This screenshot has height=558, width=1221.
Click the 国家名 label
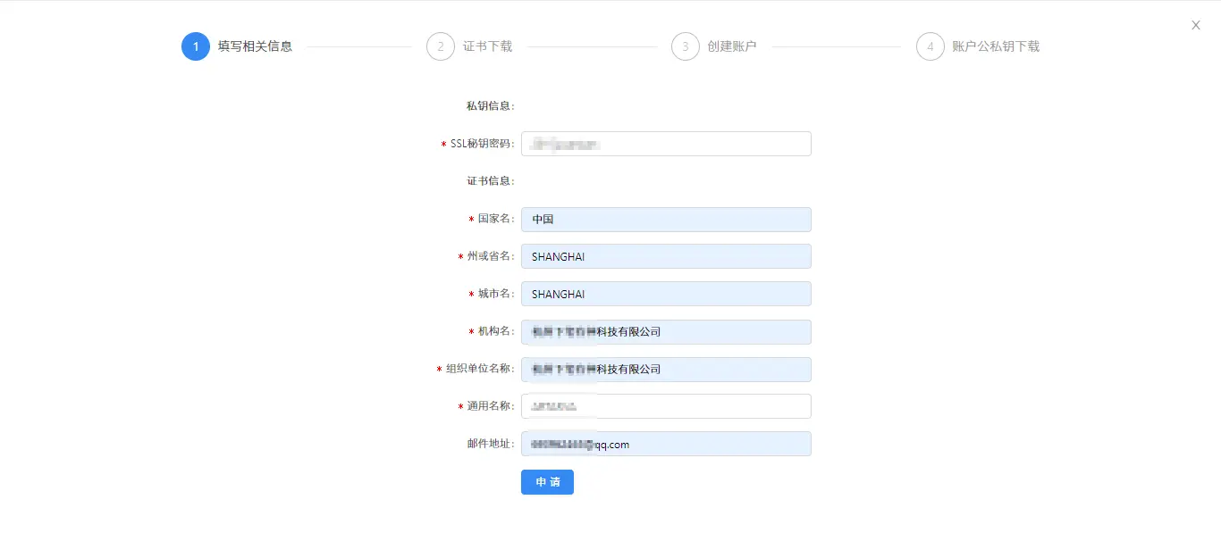[496, 220]
